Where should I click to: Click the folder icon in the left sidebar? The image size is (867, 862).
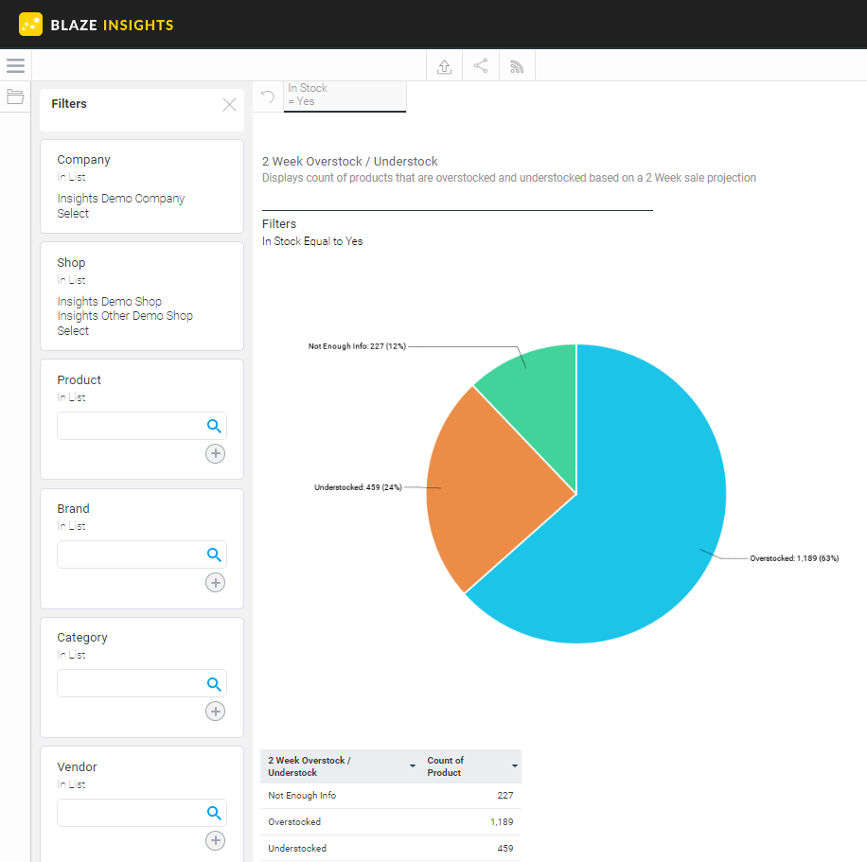[14, 97]
